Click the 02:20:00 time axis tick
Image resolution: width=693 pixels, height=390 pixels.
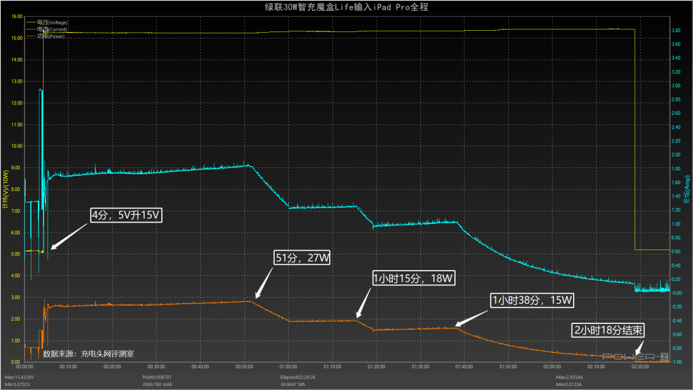click(x=640, y=367)
